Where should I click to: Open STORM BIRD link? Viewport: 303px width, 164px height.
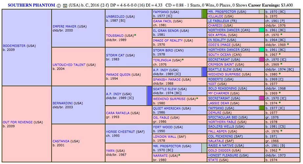163,51
